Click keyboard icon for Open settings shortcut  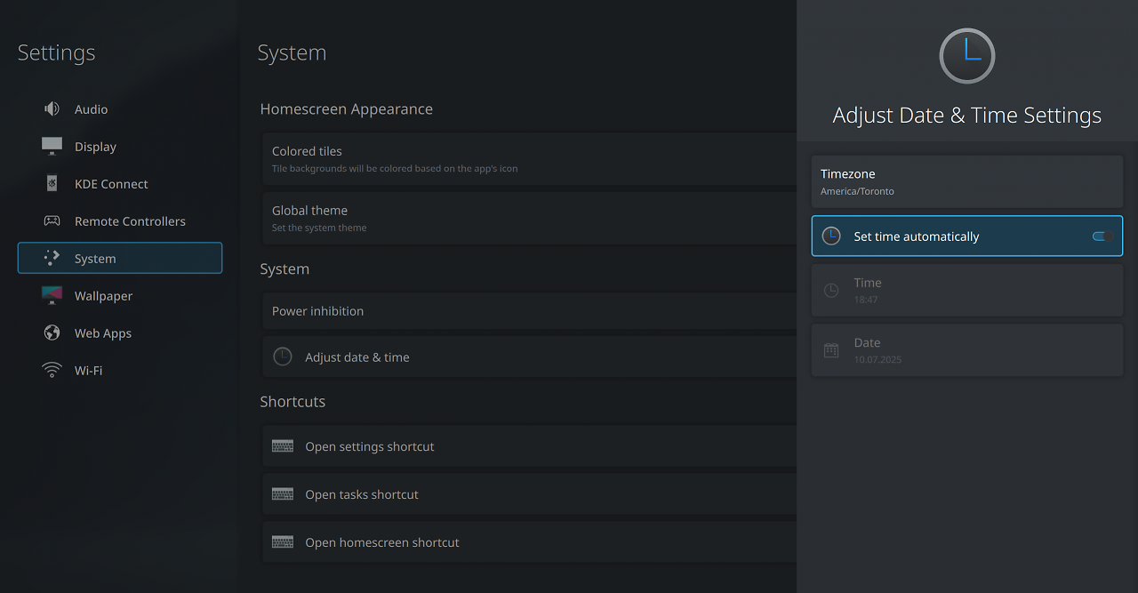click(x=283, y=446)
